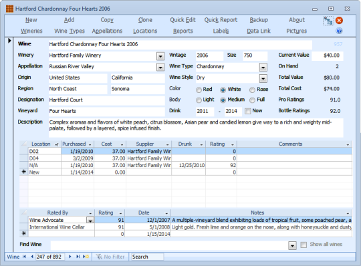Open Quick Report

(x=221, y=20)
